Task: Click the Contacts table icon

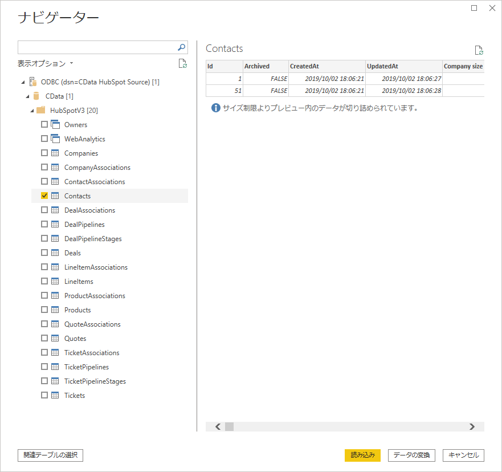Action: click(x=55, y=196)
